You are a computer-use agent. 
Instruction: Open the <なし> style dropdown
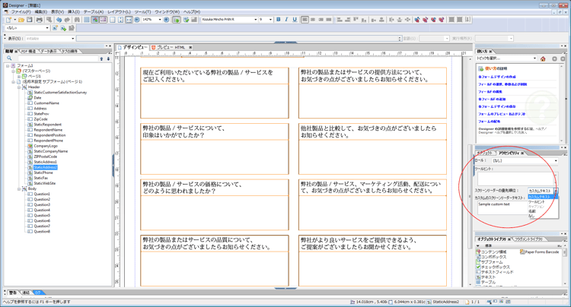[47, 28]
